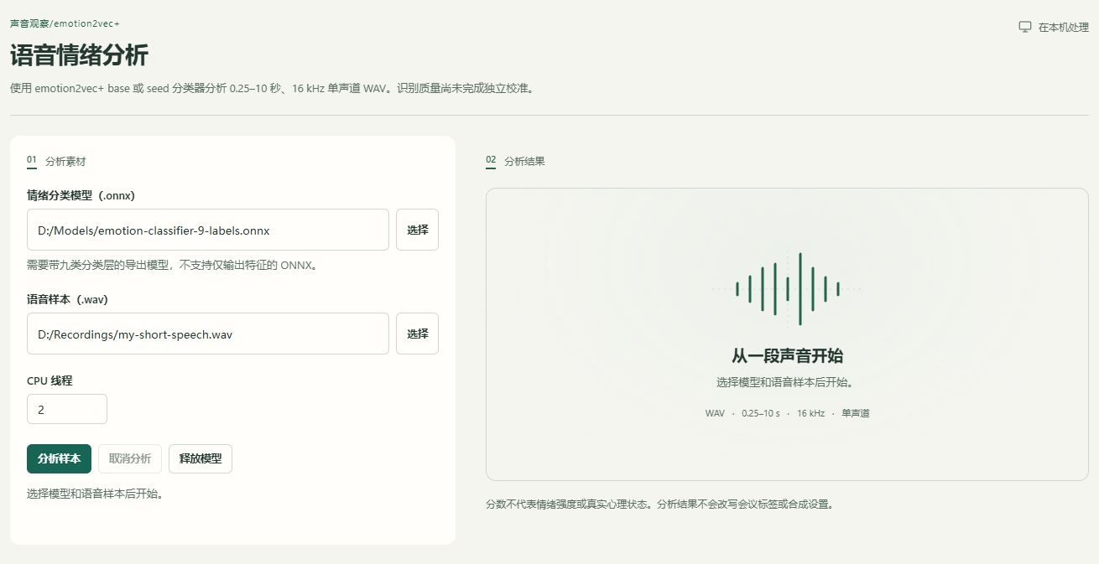The width and height of the screenshot is (1099, 564).
Task: Focus the CPU 线程 number field
Action: 67,409
